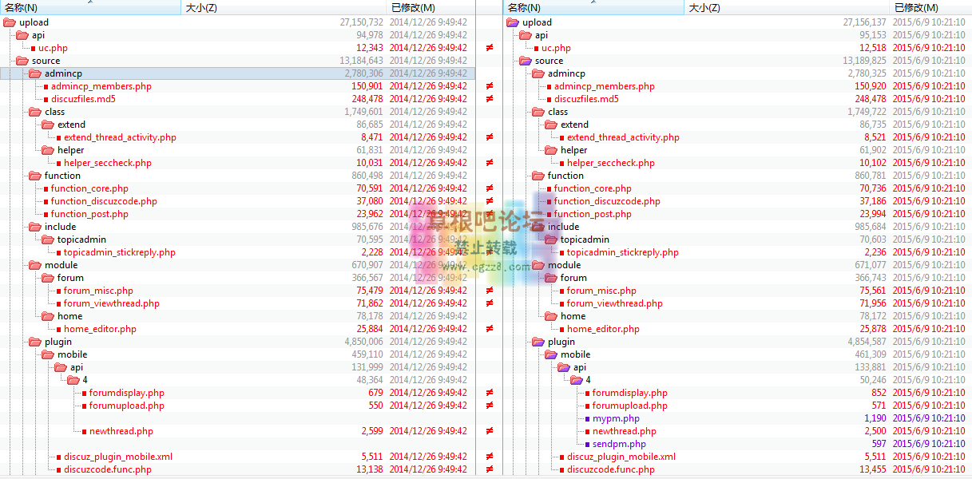
Task: Click difference marker beside home_editor.php
Action: [x=488, y=328]
